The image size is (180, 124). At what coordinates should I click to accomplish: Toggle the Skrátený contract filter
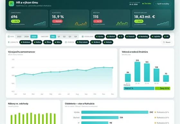point(96,42)
